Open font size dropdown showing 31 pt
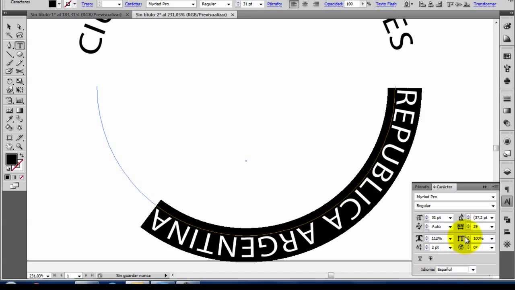The height and width of the screenshot is (290, 515). tap(450, 218)
